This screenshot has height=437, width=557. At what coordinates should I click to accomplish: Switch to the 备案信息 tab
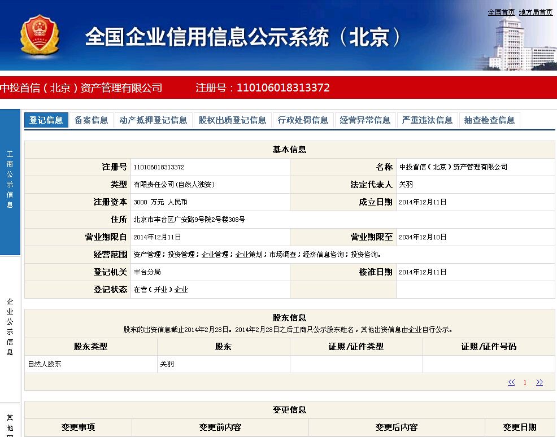pos(92,120)
